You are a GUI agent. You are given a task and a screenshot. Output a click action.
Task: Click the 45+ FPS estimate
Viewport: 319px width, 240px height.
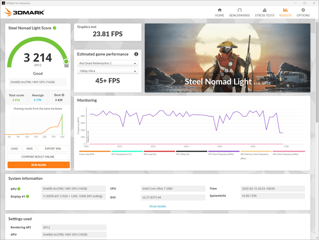(108, 80)
